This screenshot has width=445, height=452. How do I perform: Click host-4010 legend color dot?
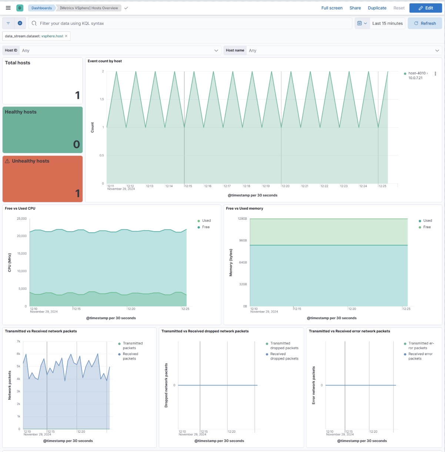coord(405,74)
